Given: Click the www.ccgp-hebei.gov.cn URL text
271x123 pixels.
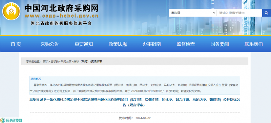Looking at the screenshot, I should coord(61,16).
